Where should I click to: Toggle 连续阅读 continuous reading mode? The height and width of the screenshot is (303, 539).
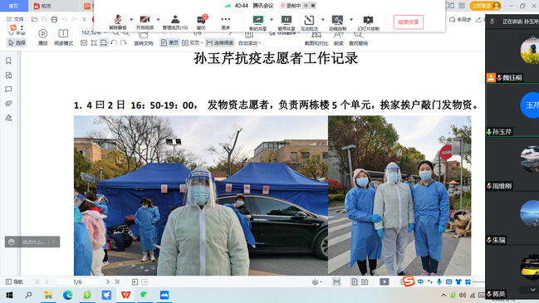pos(220,43)
